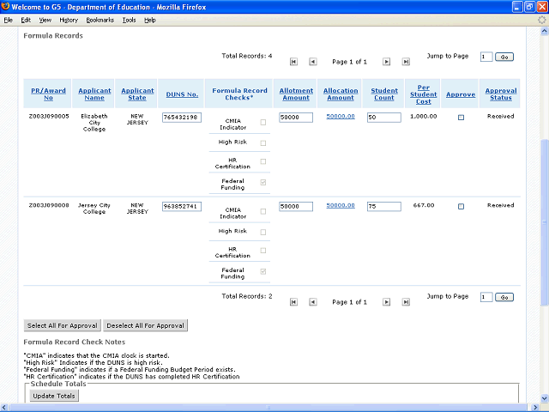The height and width of the screenshot is (412, 549).
Task: Sort by Allotment Amount column header
Action: 296,94
